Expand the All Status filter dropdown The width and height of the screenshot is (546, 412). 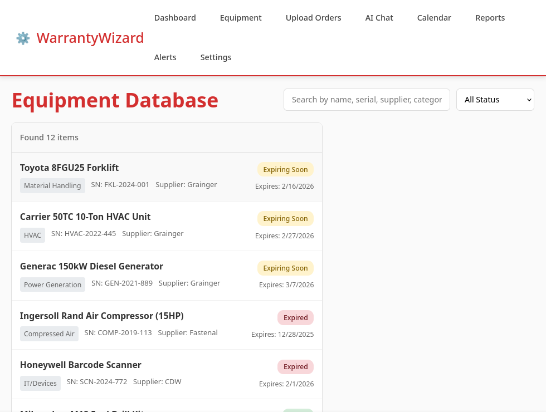[x=495, y=100]
